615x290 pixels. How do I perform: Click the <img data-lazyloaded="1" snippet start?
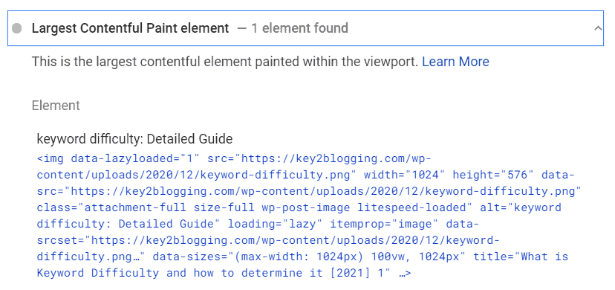tap(118, 158)
